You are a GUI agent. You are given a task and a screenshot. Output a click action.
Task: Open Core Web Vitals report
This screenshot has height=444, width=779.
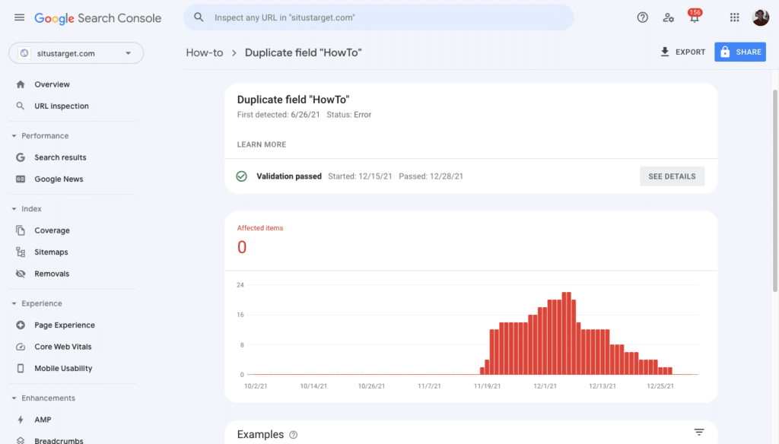(62, 347)
